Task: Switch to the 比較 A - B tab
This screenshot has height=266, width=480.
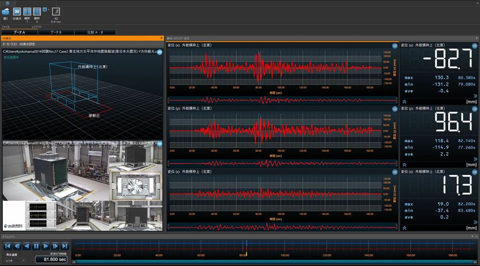Action: point(95,32)
